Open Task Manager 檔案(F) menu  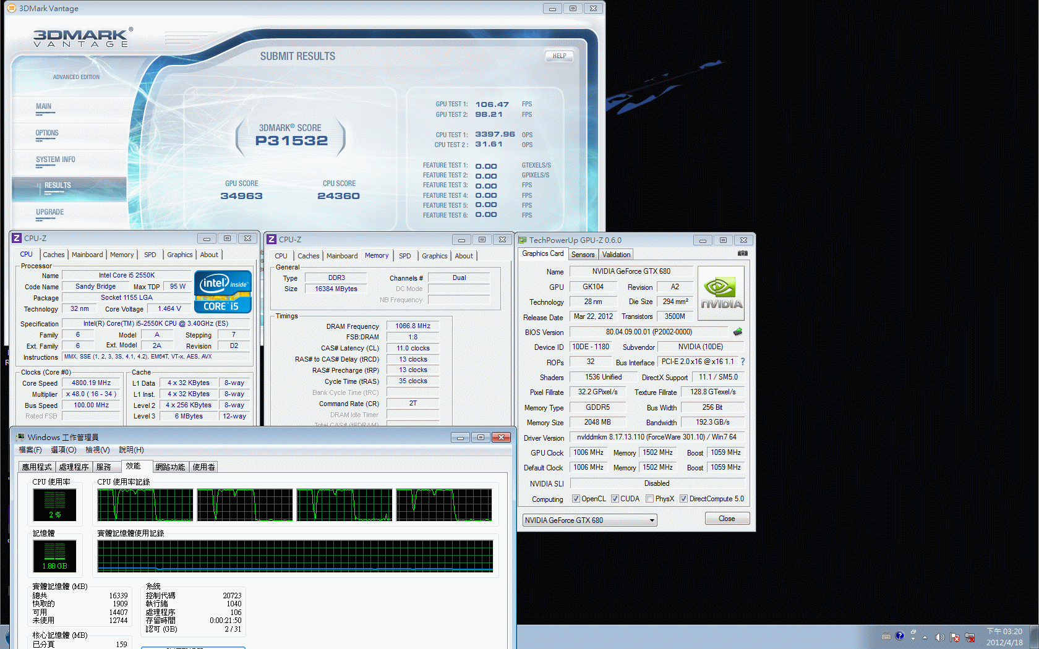30,450
